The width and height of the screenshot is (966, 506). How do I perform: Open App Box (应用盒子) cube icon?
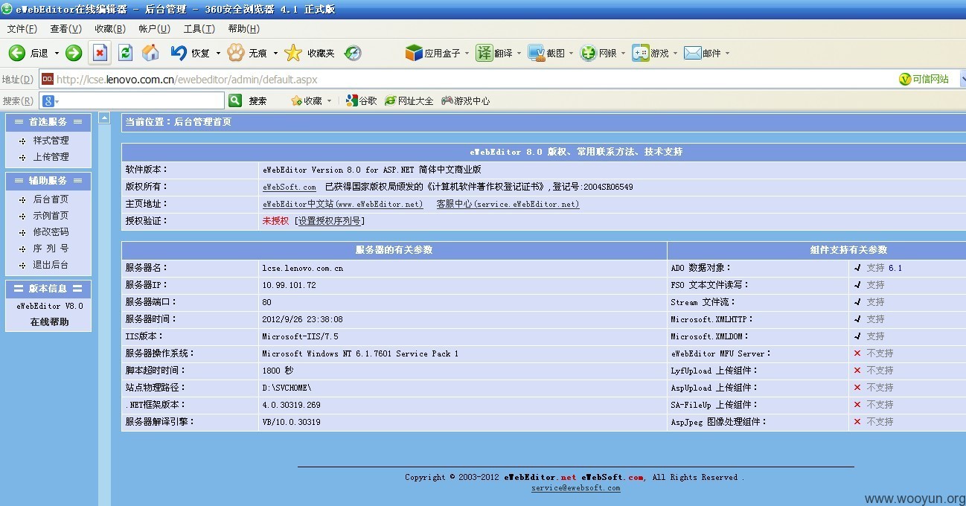pos(414,53)
